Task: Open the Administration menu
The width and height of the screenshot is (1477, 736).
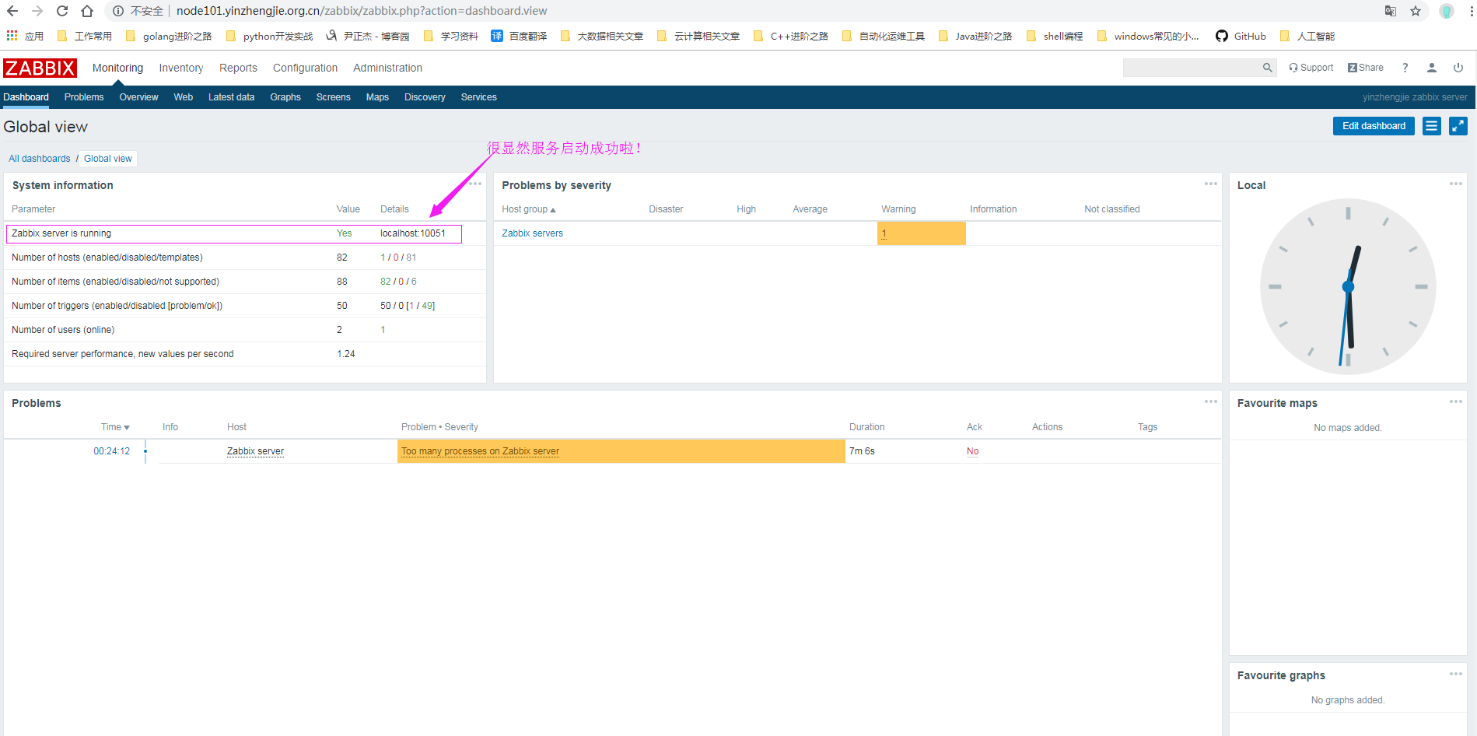Action: [x=387, y=68]
